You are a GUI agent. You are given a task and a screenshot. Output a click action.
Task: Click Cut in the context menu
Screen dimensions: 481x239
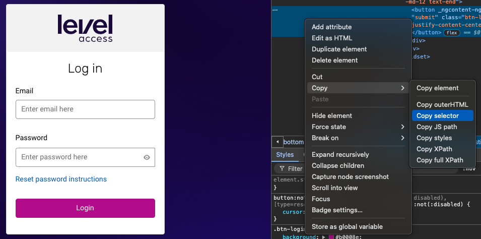coord(317,77)
